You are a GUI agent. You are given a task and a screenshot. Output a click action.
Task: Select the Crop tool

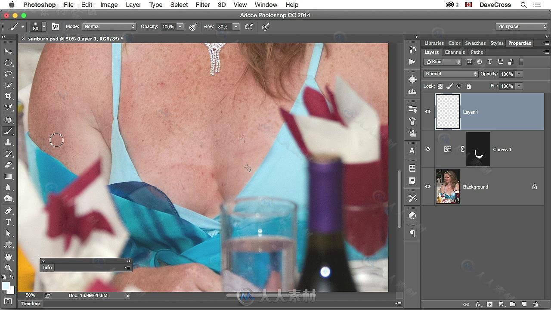pos(8,96)
